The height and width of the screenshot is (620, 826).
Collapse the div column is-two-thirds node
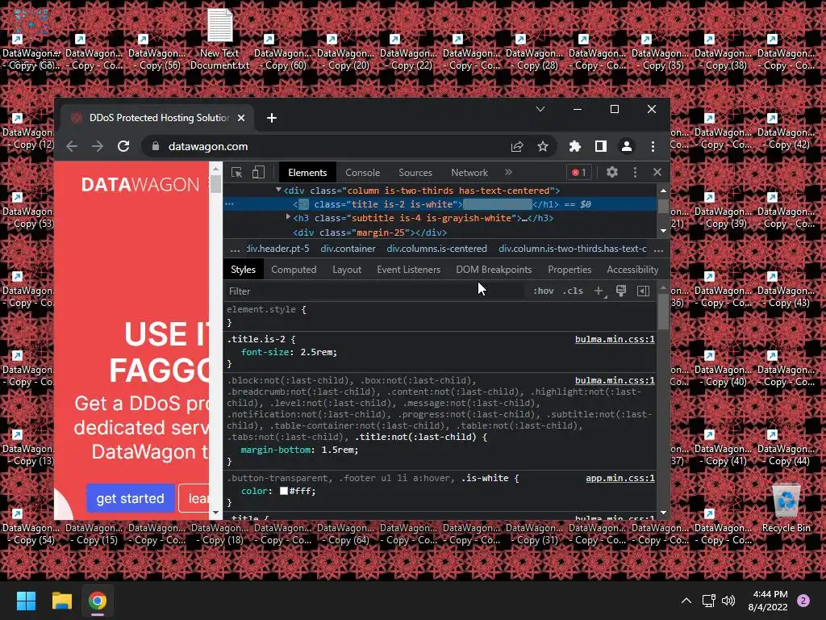(x=278, y=190)
